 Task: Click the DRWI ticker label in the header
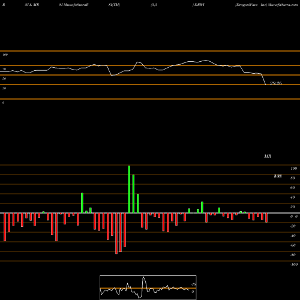tap(199, 5)
